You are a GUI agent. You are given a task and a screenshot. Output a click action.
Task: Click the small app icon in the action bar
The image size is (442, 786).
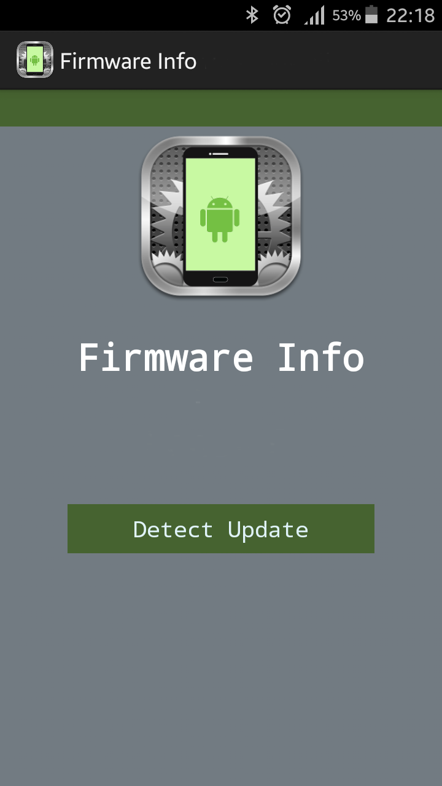[34, 60]
